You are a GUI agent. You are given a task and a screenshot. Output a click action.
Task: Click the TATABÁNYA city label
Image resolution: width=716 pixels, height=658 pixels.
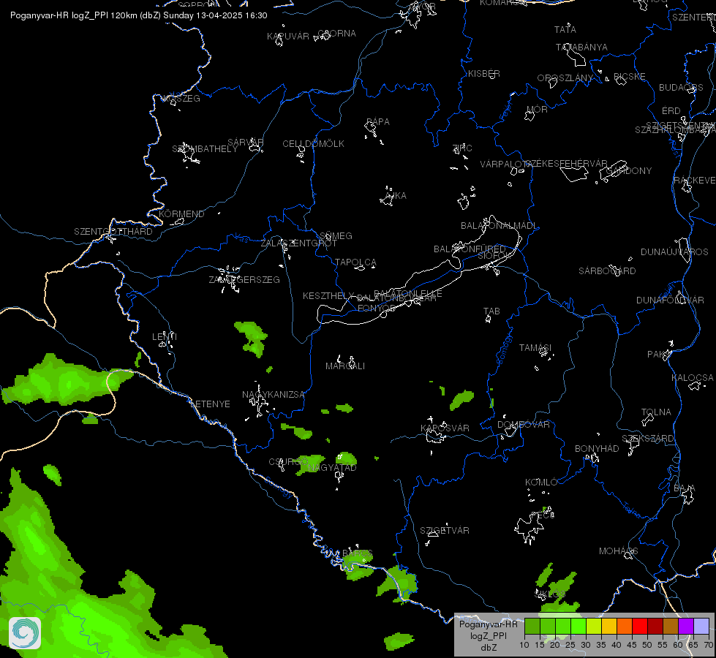click(581, 47)
